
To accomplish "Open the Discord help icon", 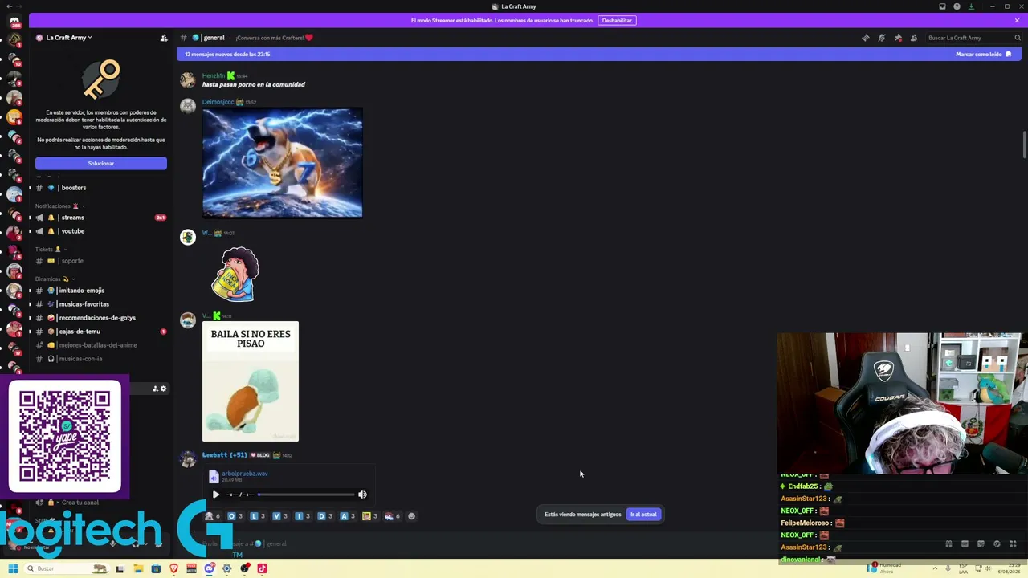I will click(957, 6).
